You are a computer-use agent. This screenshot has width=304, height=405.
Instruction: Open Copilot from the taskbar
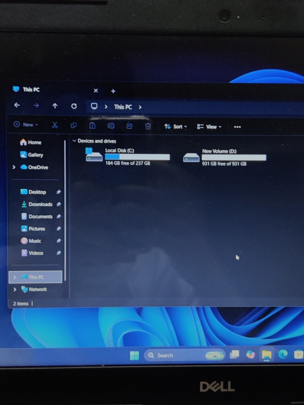(x=251, y=354)
